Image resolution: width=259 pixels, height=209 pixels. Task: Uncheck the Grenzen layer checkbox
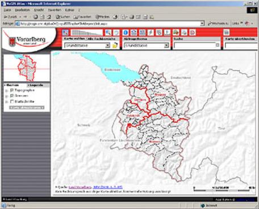[x=12, y=96]
